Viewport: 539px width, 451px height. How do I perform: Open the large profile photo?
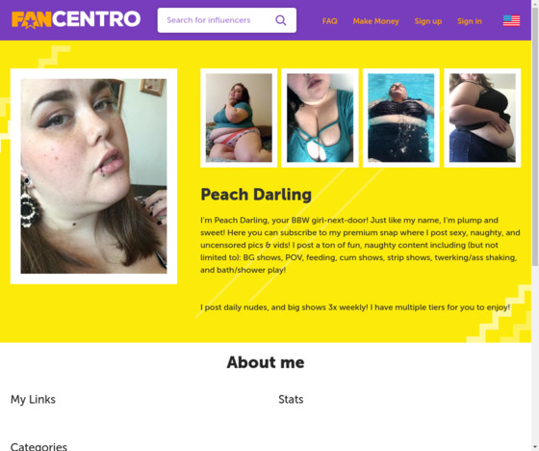[94, 176]
